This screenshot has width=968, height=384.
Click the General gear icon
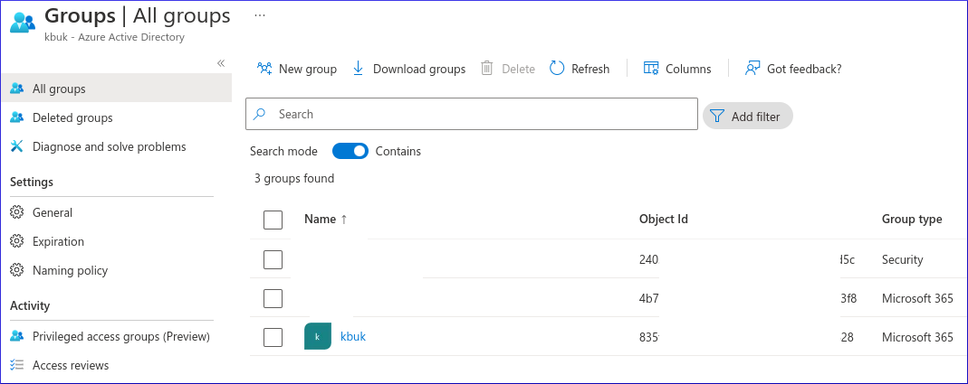(x=16, y=212)
